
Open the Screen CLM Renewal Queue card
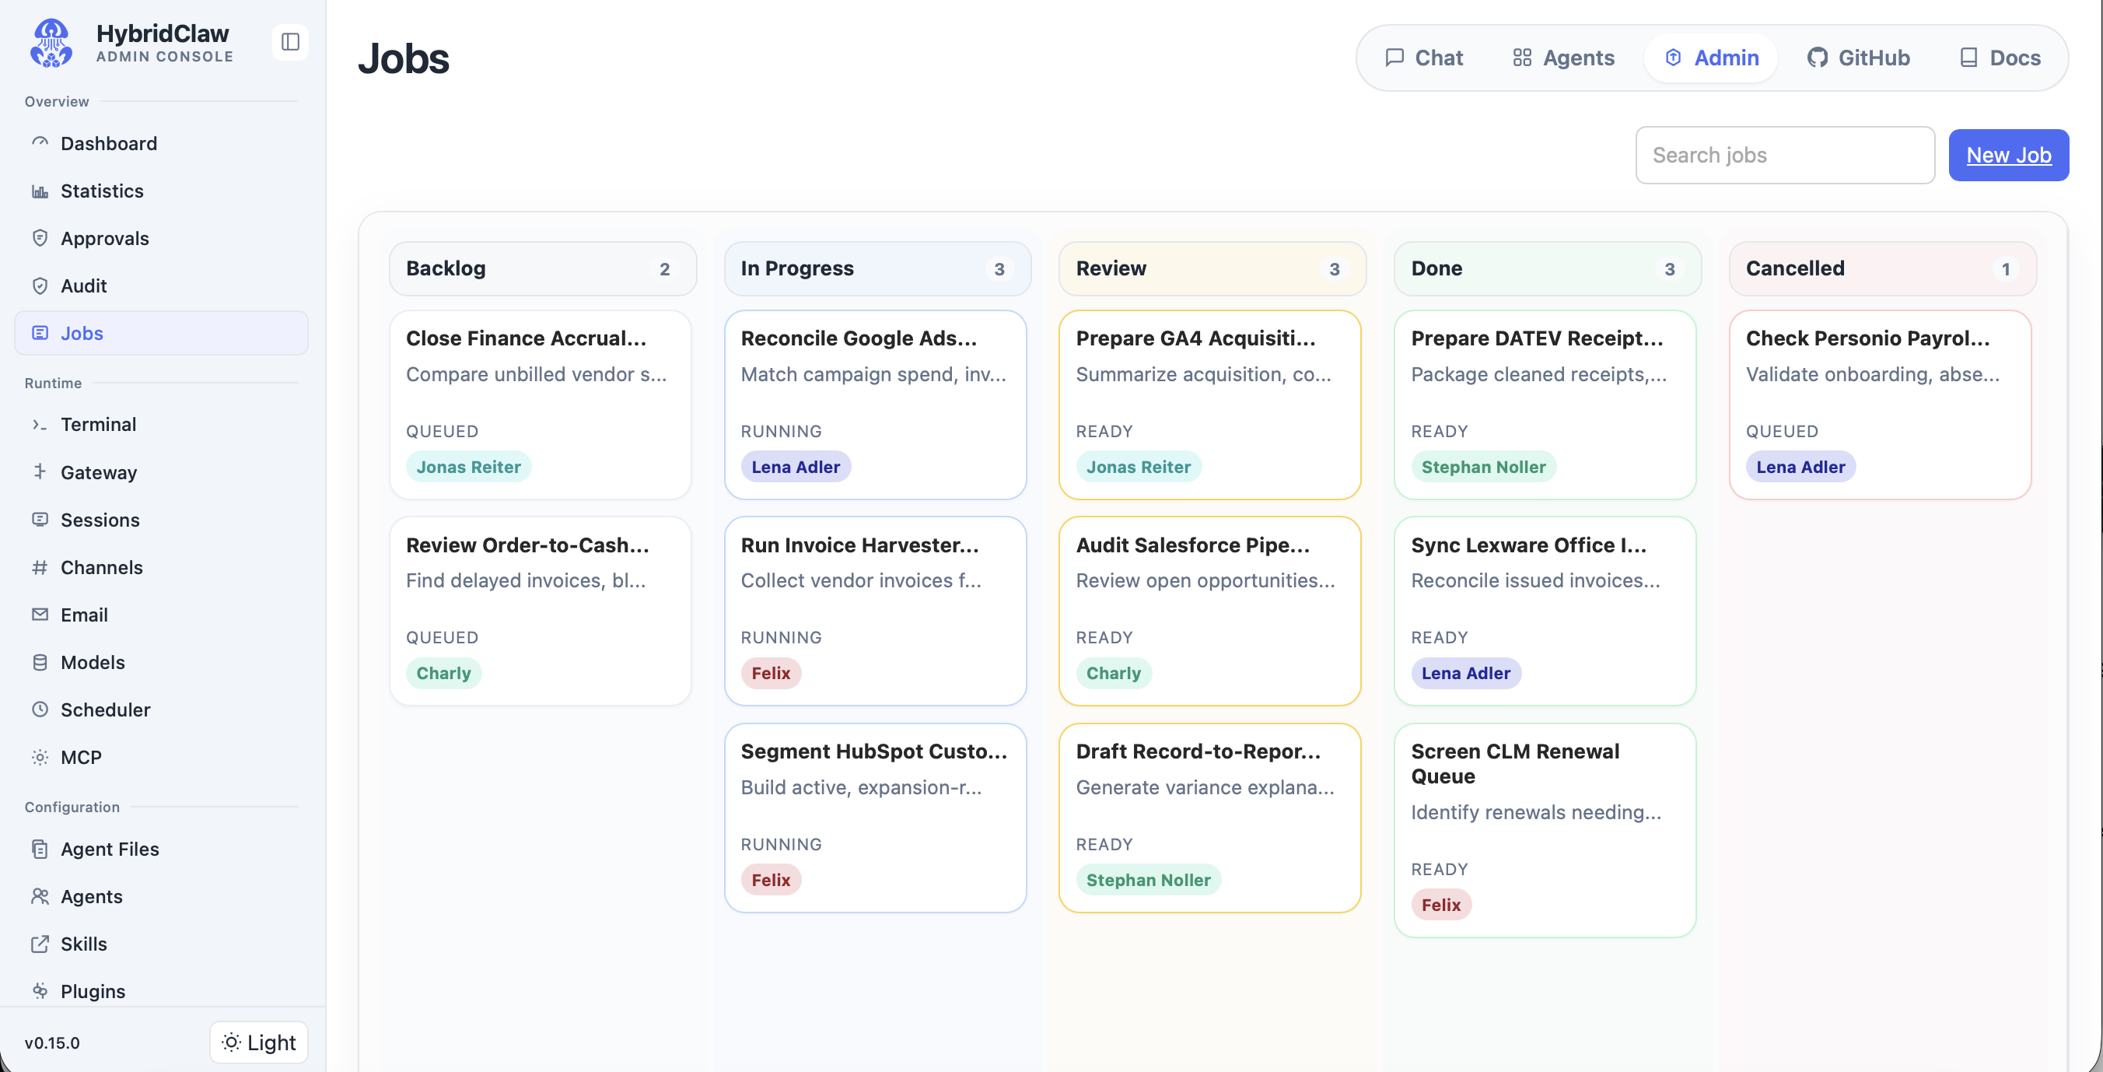[1545, 829]
